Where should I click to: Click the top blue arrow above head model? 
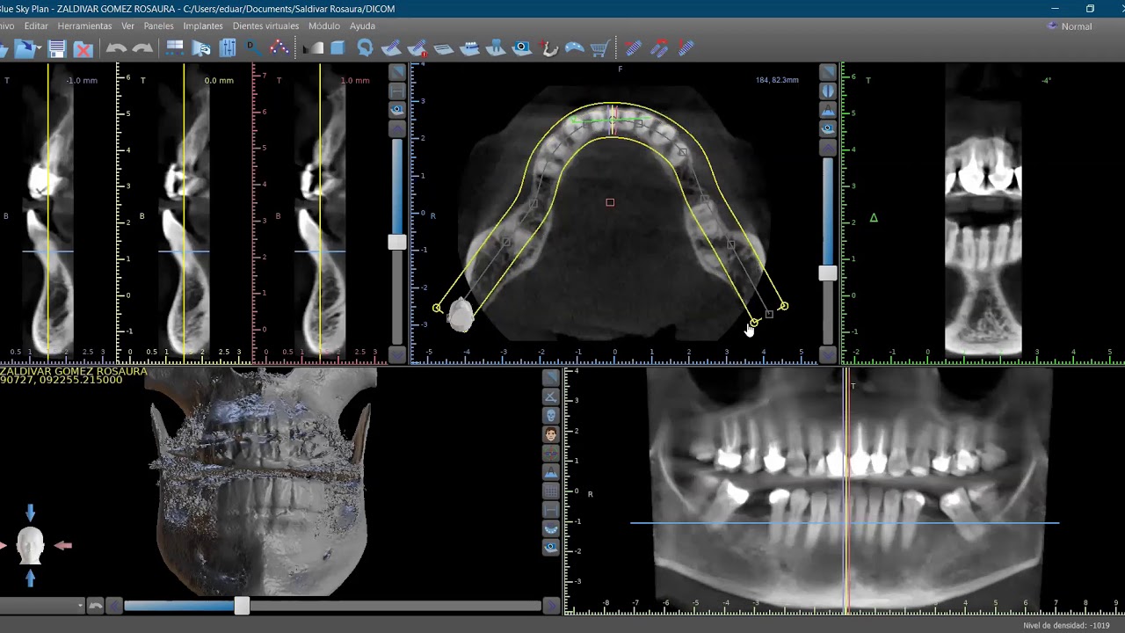point(31,513)
